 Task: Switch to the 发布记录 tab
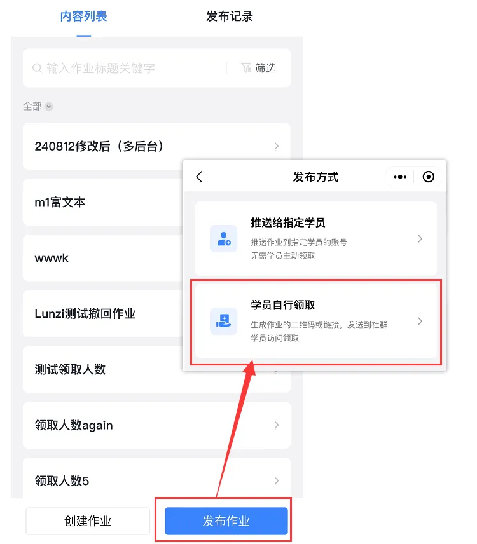(x=230, y=17)
